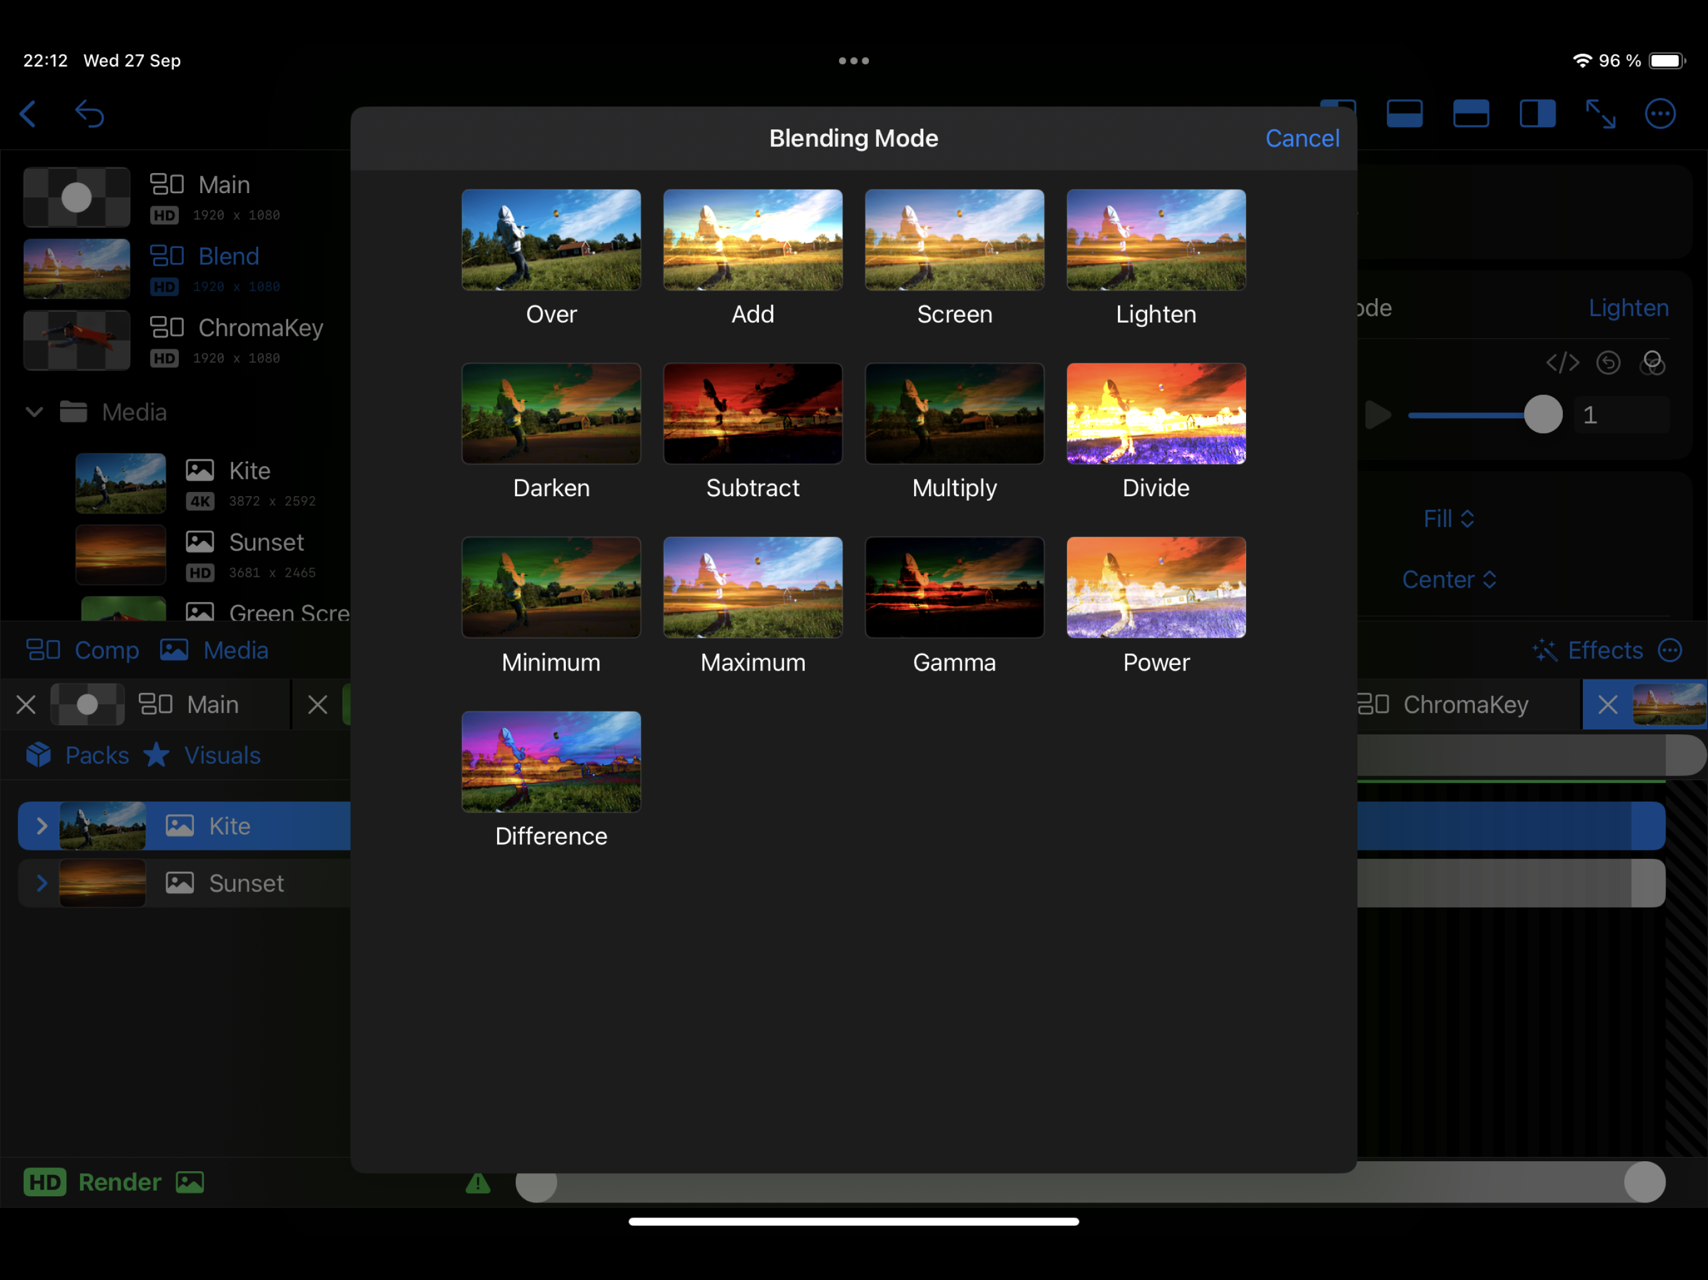Click the reset circular arrow icon
This screenshot has width=1708, height=1280.
1607,363
